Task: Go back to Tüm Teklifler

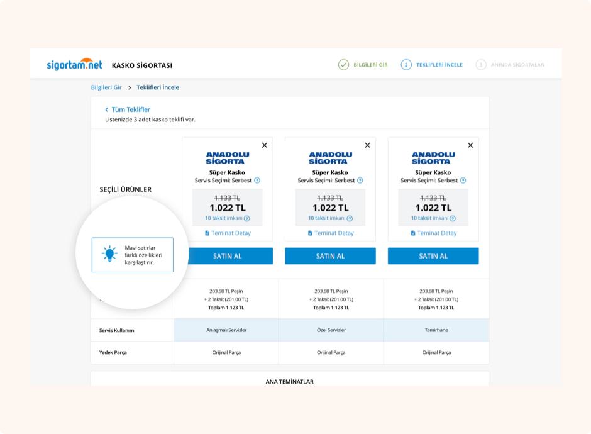Action: click(x=131, y=109)
